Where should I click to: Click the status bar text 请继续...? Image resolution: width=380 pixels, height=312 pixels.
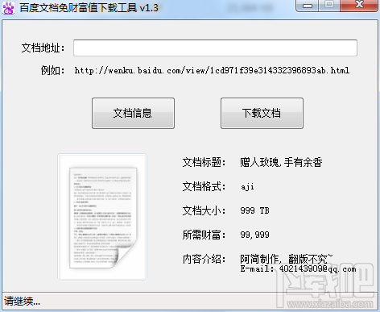pyautogui.click(x=22, y=301)
